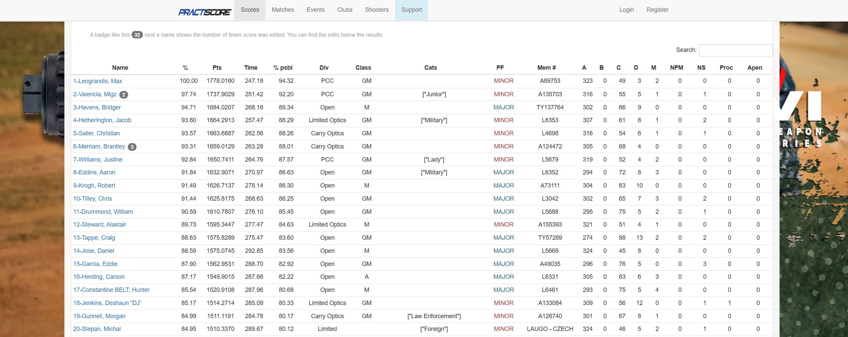The image size is (848, 337).
Task: Open shooter 4-Hetherington, Jacob
Action: pyautogui.click(x=102, y=120)
